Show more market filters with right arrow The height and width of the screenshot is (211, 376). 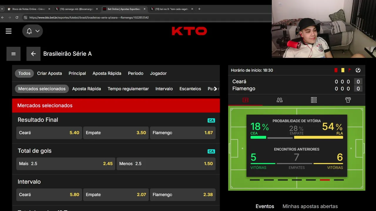click(x=215, y=89)
